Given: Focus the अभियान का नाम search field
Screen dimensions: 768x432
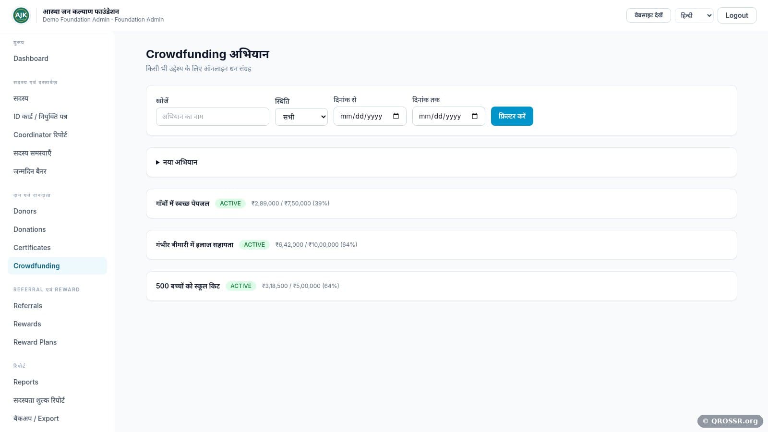Looking at the screenshot, I should tap(212, 117).
